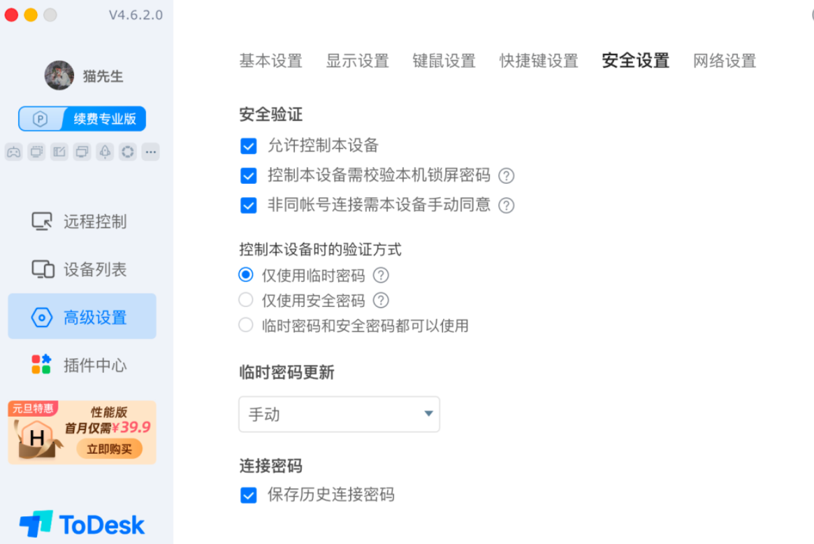Screen dimensions: 814x544
Task: Expand more features with the ellipsis icon
Action: click(x=150, y=151)
